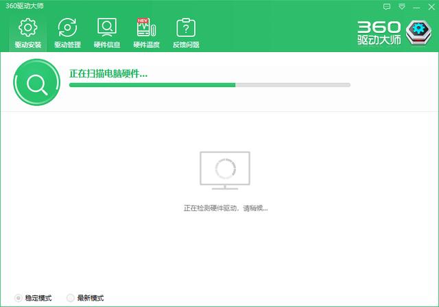Click the 360驱动大师 logo icon
This screenshot has width=439, height=307.
coord(418,32)
